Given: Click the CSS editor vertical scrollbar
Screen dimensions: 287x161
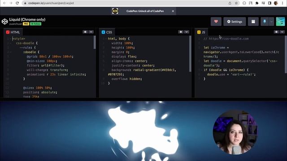Looking at the screenshot, I should click(190, 54).
